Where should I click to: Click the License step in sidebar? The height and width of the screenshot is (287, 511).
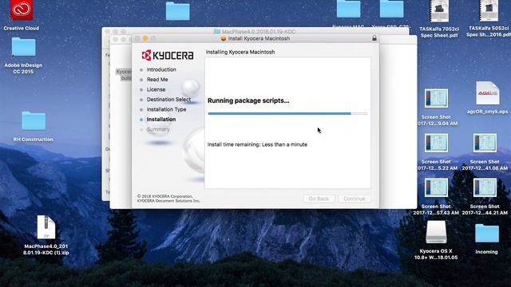coord(156,89)
